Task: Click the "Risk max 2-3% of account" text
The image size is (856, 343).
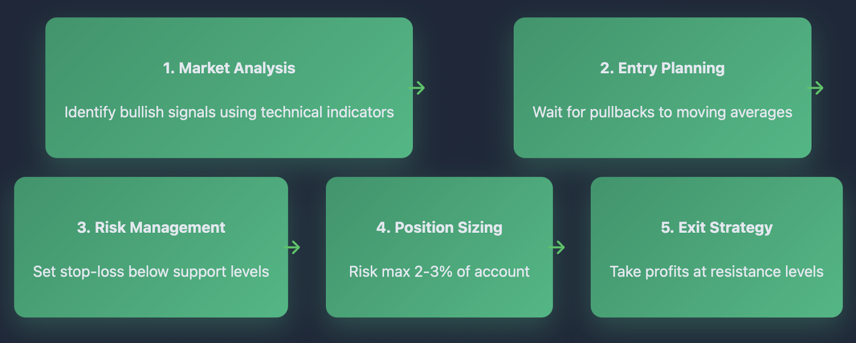Action: [x=439, y=271]
